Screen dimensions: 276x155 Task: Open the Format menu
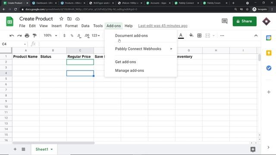pyautogui.click(x=71, y=26)
